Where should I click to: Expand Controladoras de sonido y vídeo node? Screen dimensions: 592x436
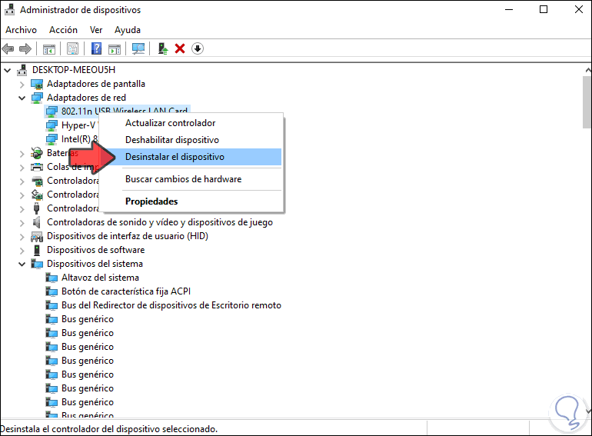coord(22,223)
